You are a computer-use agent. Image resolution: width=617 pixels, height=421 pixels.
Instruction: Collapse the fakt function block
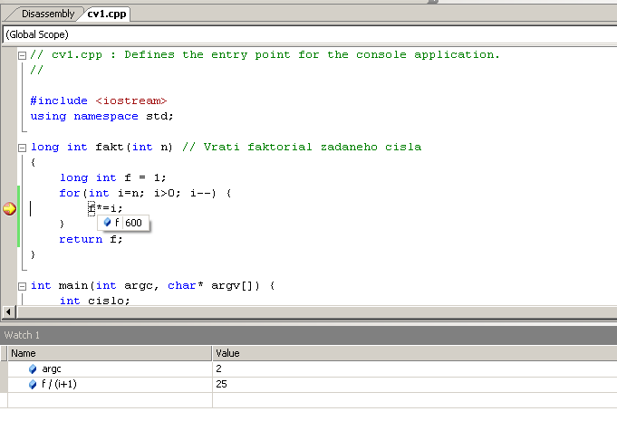pyautogui.click(x=23, y=148)
